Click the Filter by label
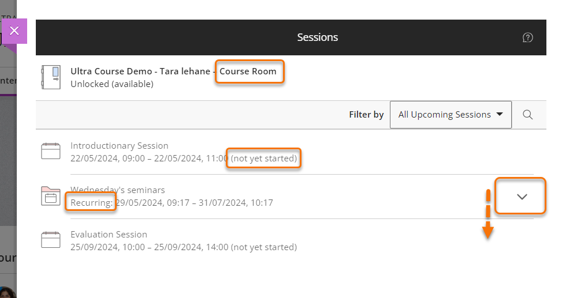Viewport: 562px width, 298px height. 366,115
